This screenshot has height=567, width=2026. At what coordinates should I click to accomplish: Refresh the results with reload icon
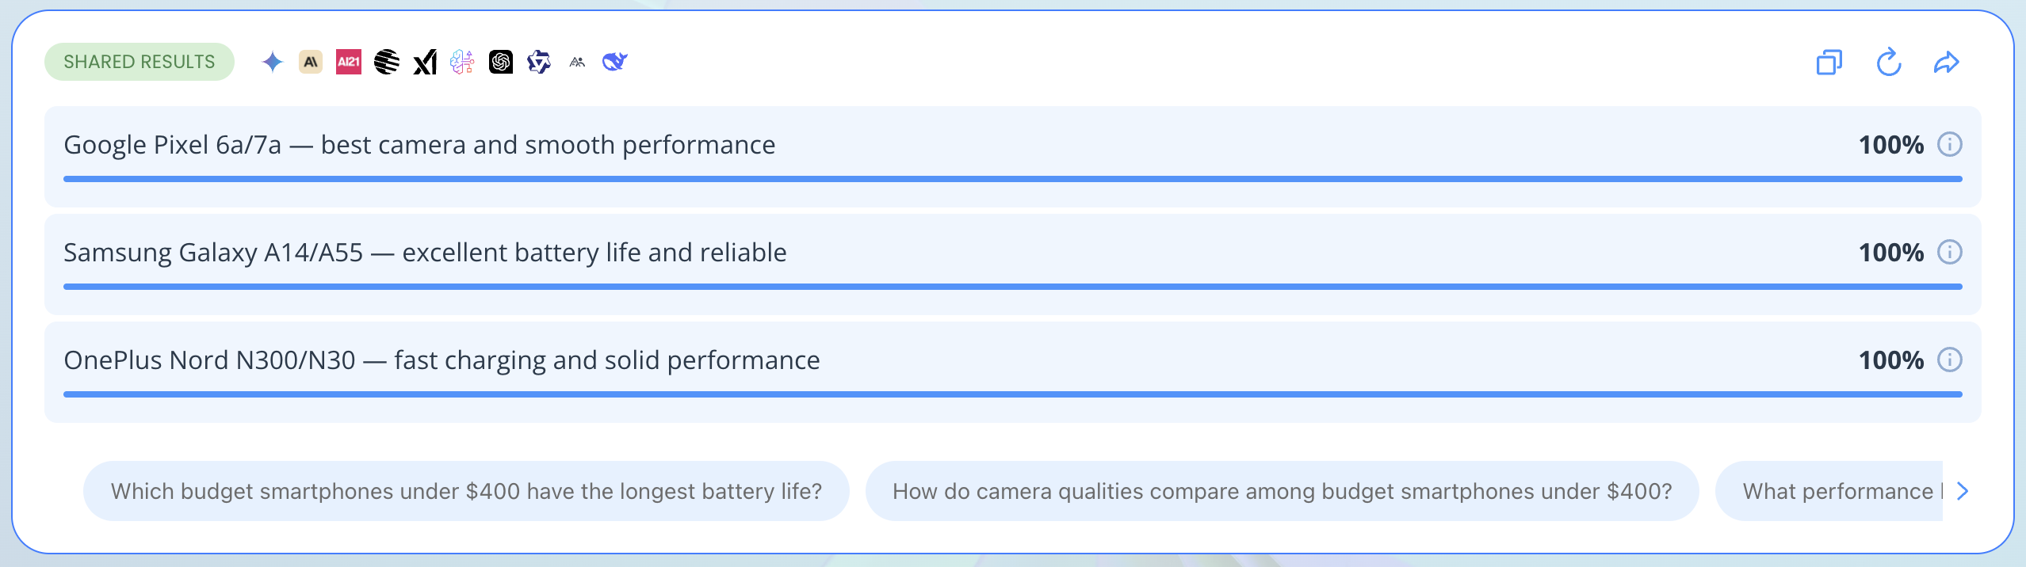tap(1889, 62)
